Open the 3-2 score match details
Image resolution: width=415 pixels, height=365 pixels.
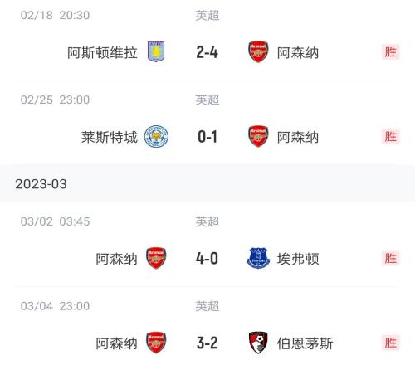coord(207,343)
